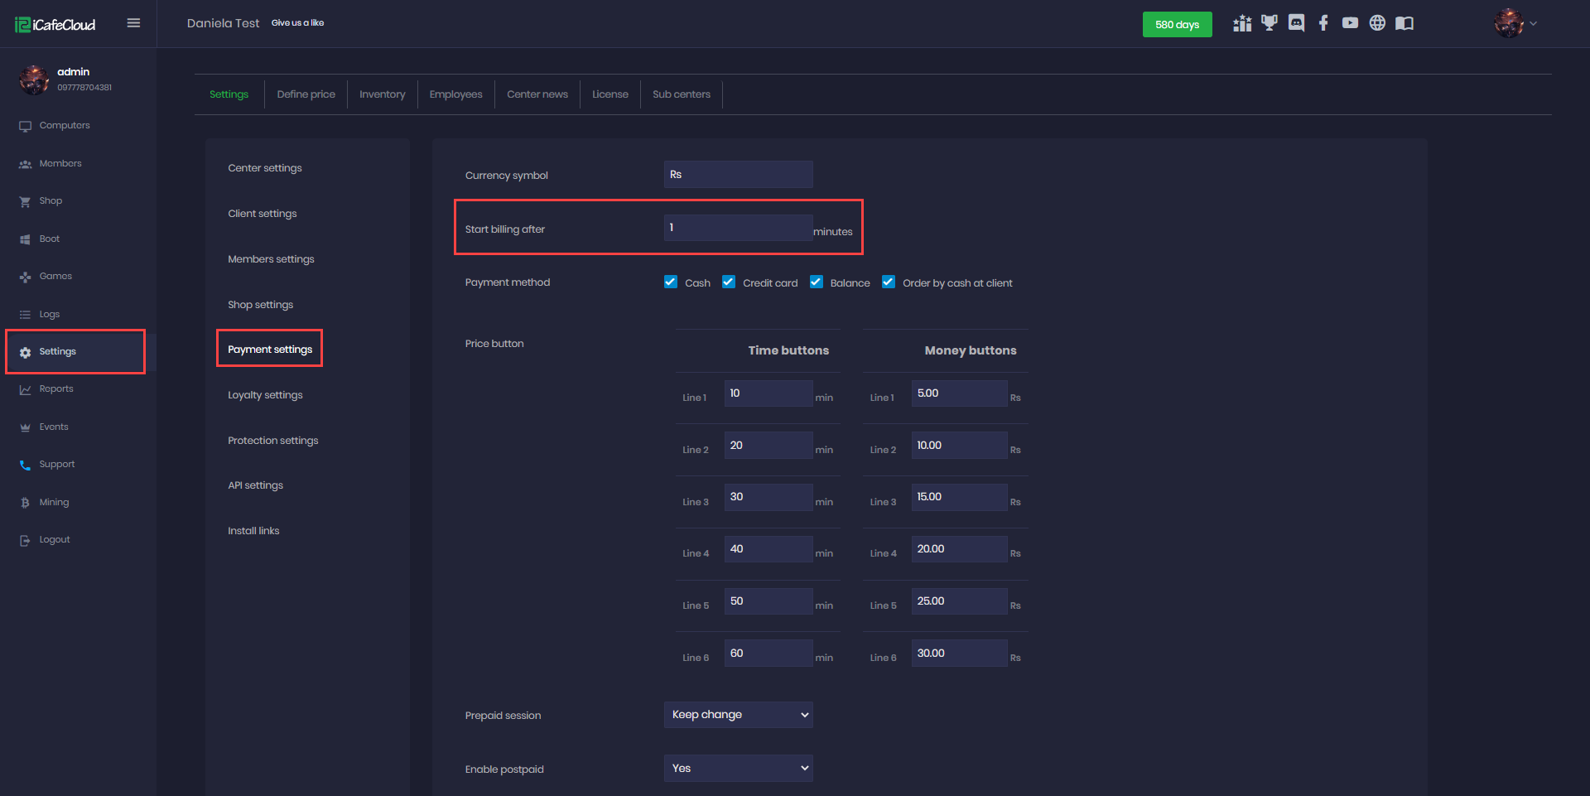Screen dimensions: 1590x796
Task: View the Logs section
Action: [x=49, y=314]
